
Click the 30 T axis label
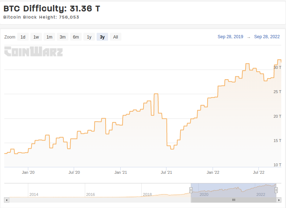(x=277, y=67)
